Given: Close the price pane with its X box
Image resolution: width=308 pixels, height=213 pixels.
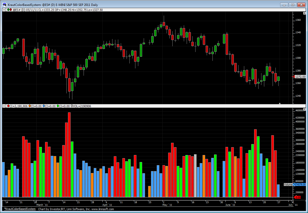Looking at the screenshot, I should 4,10.
